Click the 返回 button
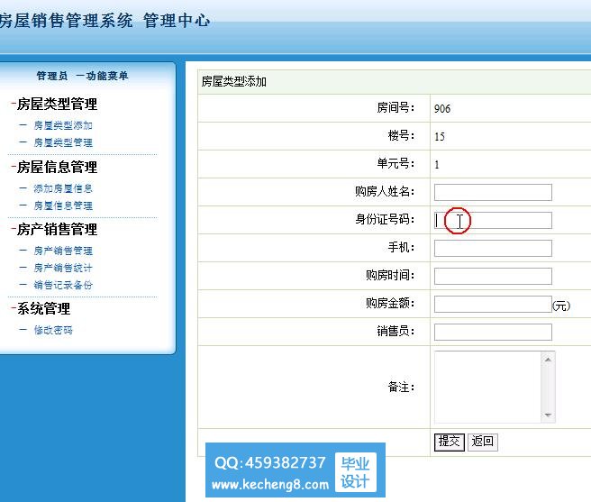This screenshot has width=591, height=502. click(483, 442)
